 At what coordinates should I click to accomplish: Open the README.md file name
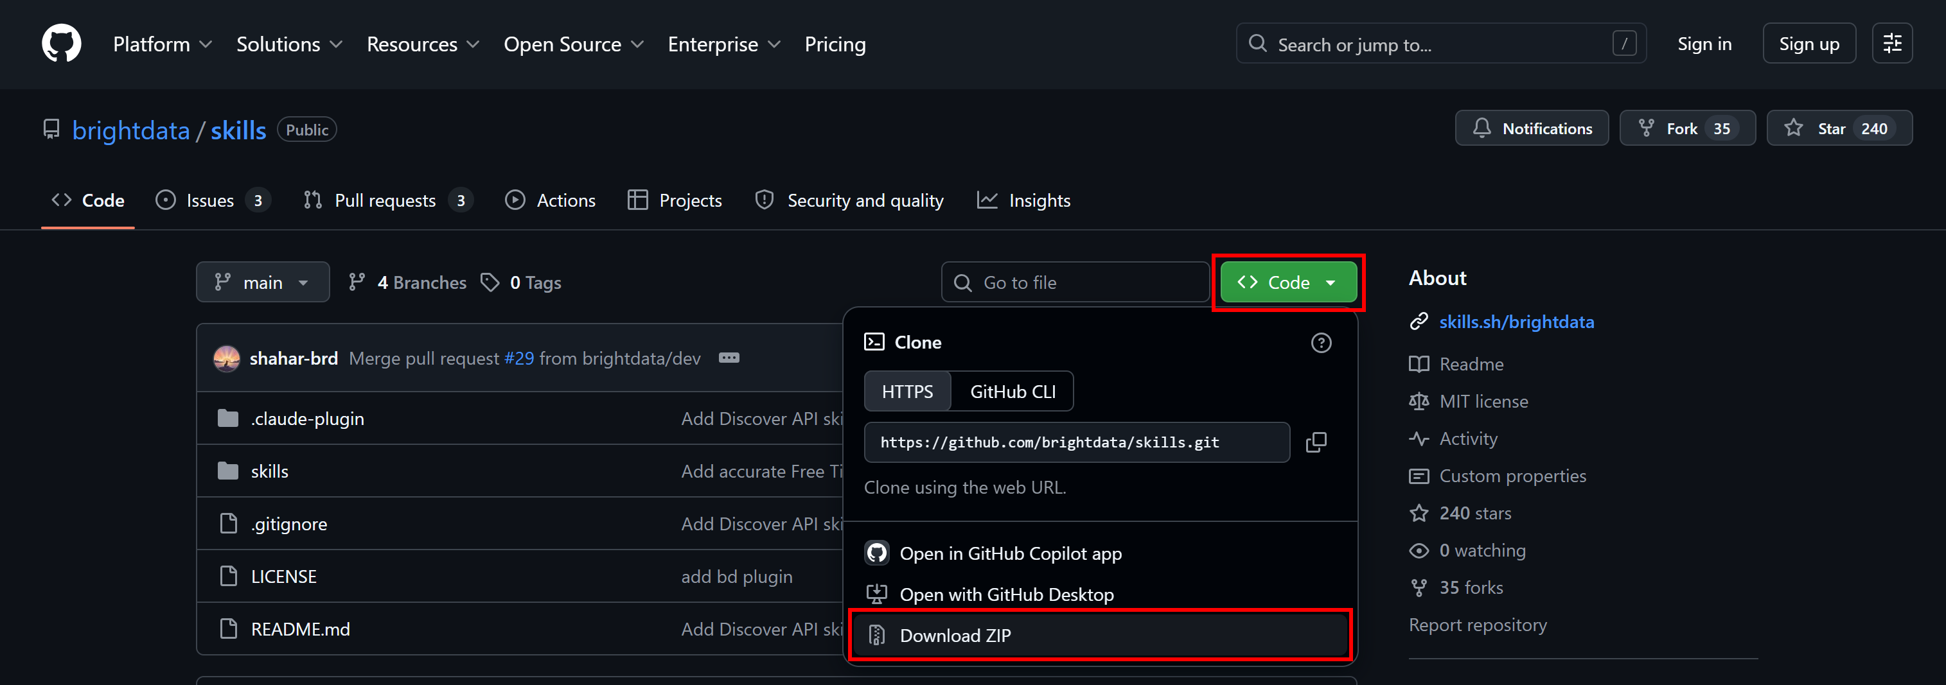(300, 629)
